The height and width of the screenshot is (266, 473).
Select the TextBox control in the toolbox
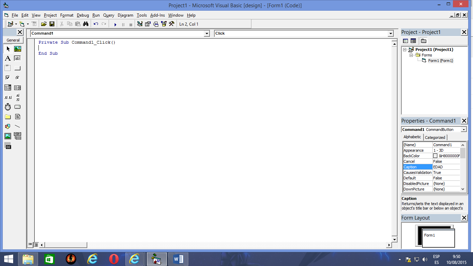coord(17,59)
